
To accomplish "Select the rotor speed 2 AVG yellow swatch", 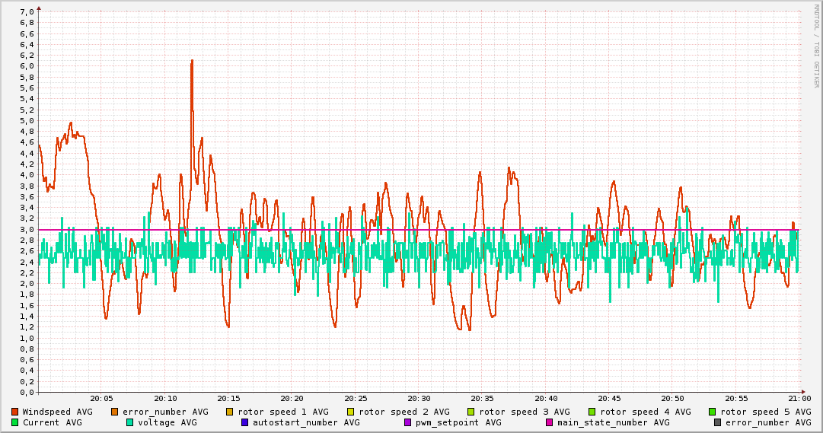I will click(351, 412).
